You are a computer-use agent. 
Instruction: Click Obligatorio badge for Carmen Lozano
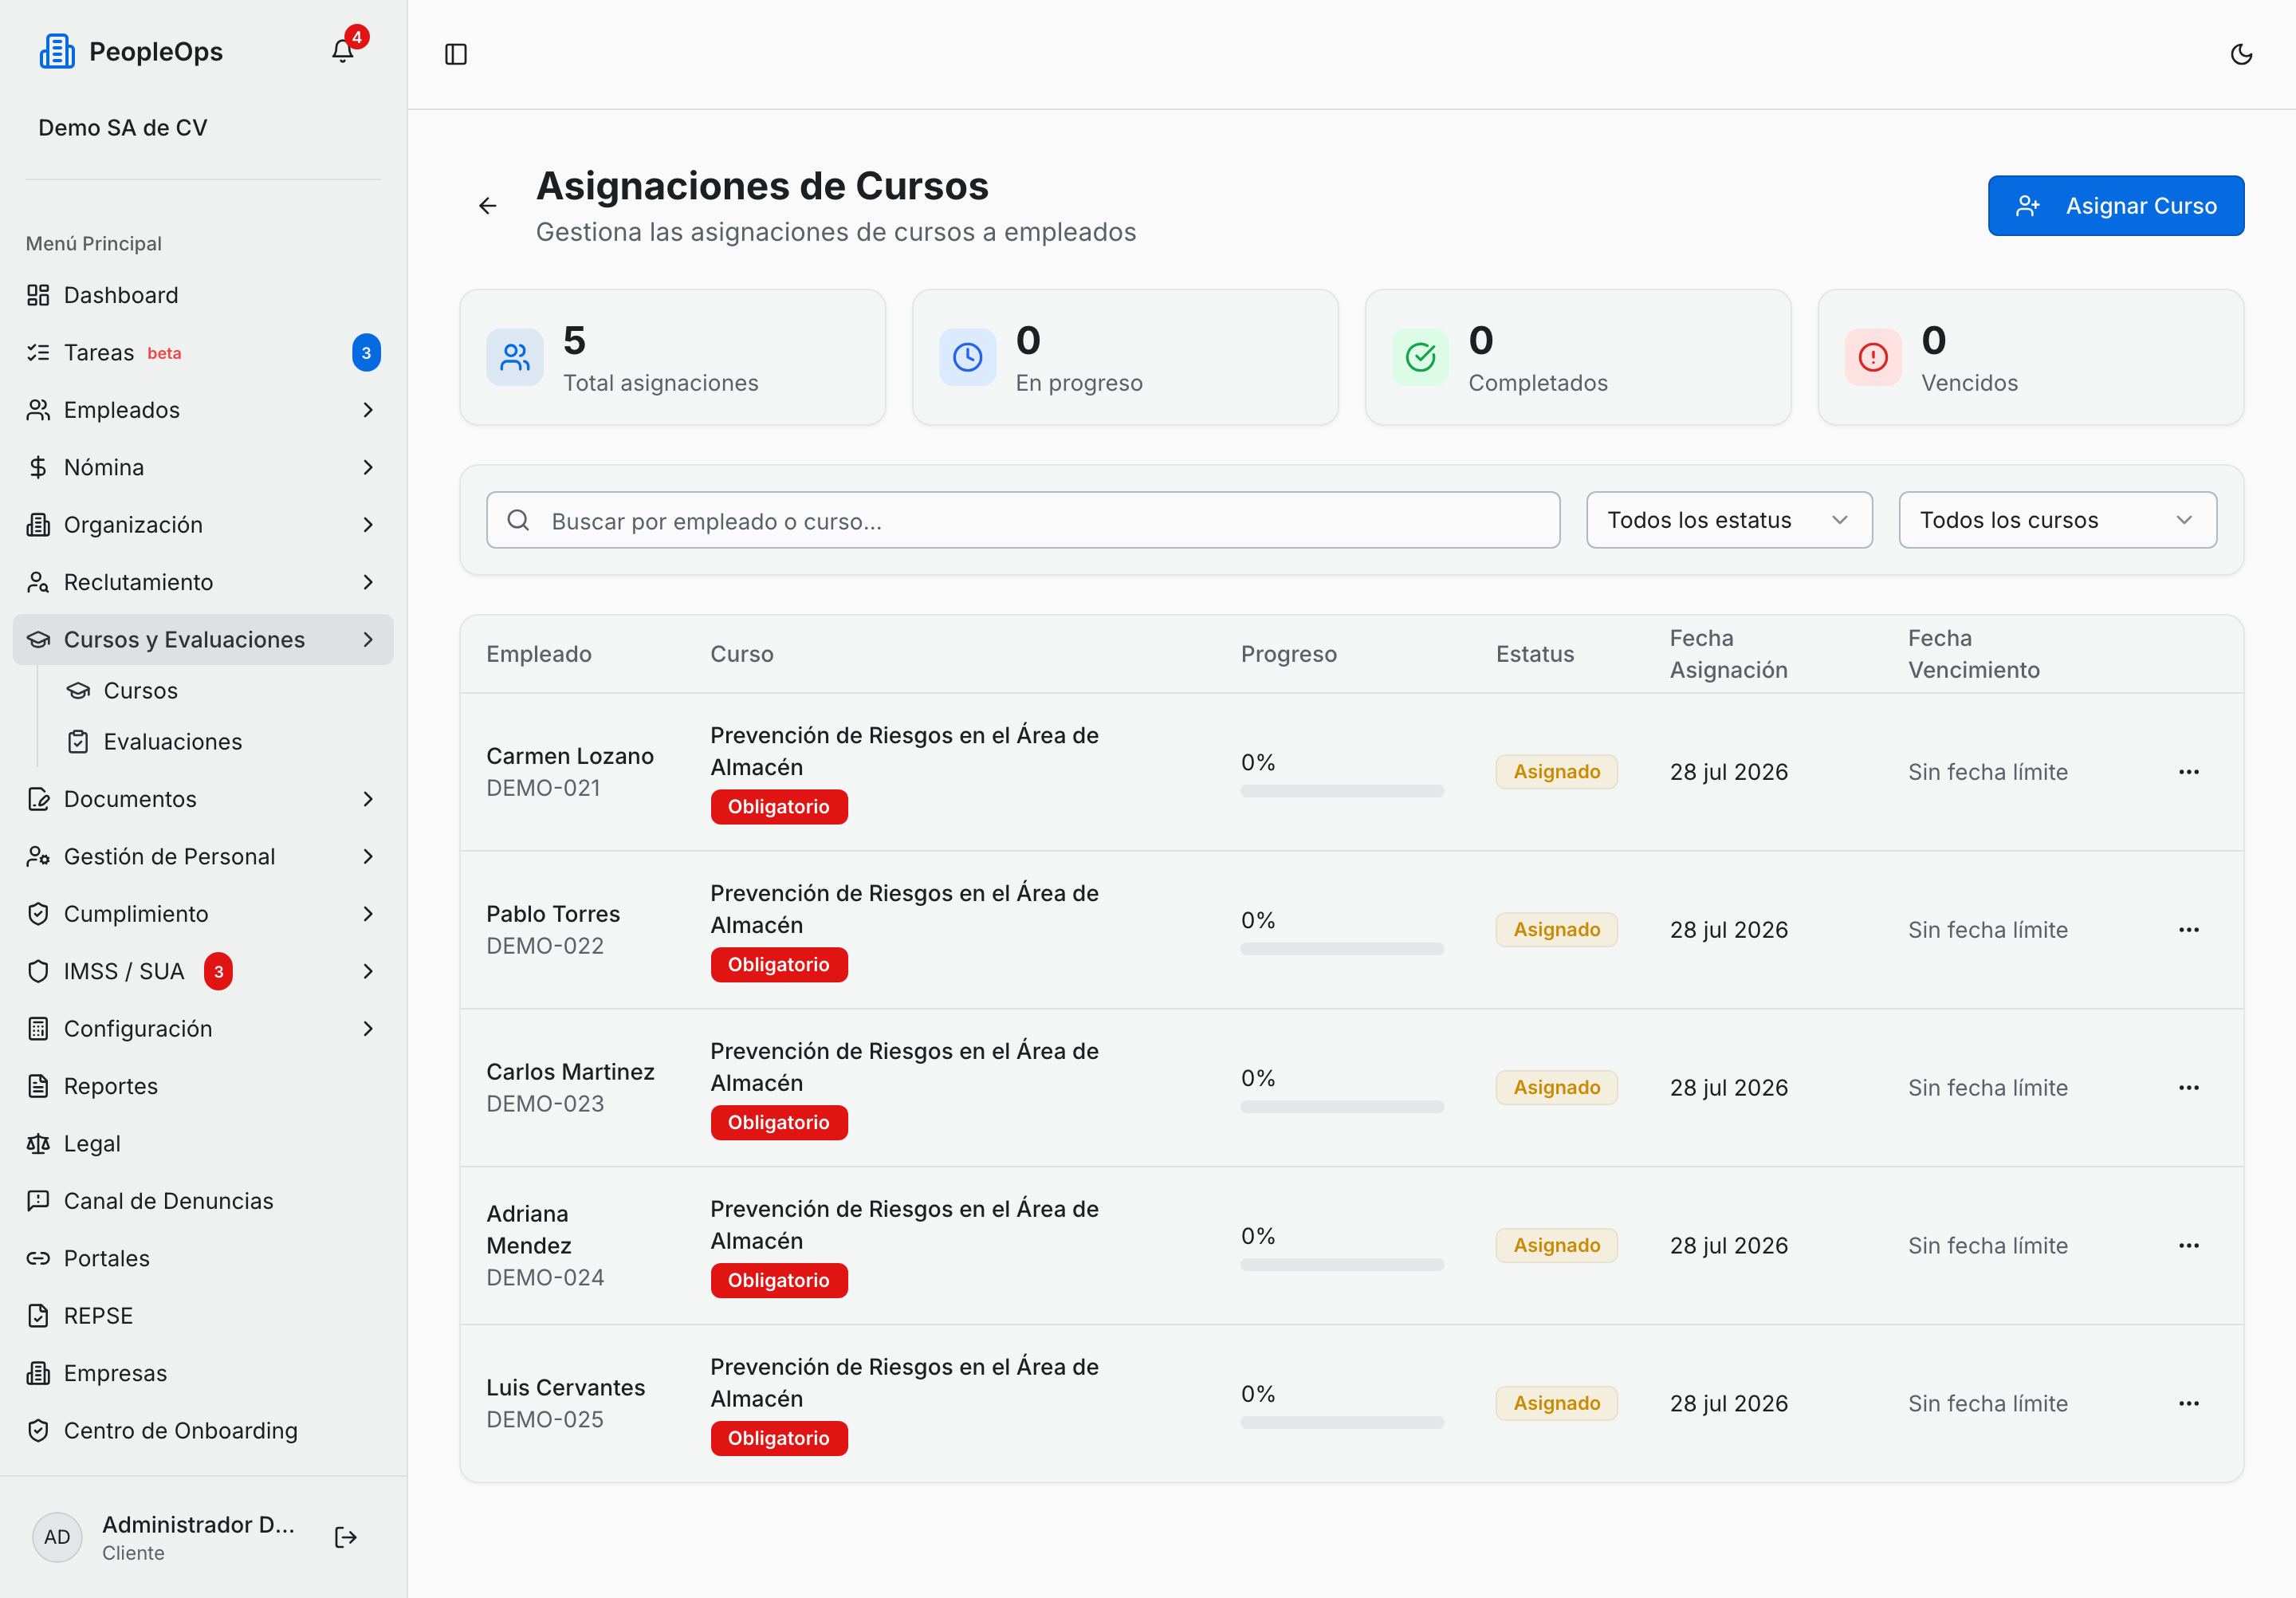pyautogui.click(x=779, y=807)
